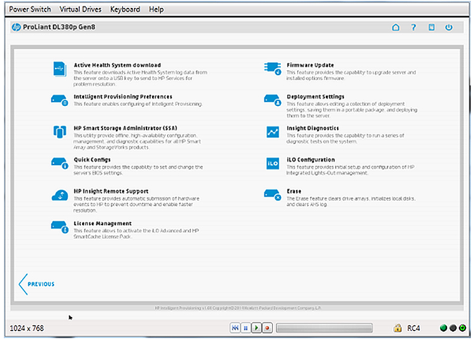Click the power icon in header

point(449,27)
